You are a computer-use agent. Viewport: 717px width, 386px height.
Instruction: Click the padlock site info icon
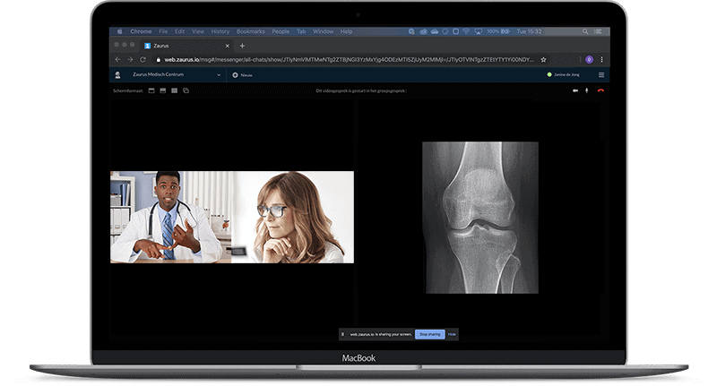tap(159, 59)
